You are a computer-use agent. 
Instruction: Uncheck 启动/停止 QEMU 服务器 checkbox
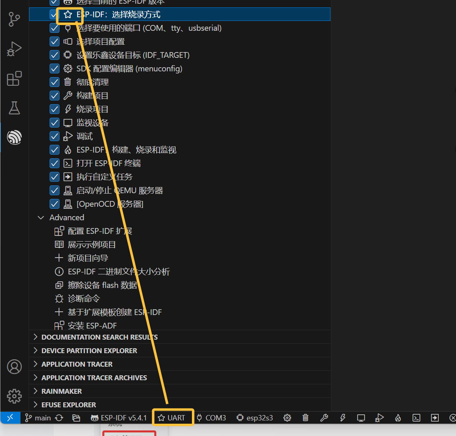click(x=55, y=190)
